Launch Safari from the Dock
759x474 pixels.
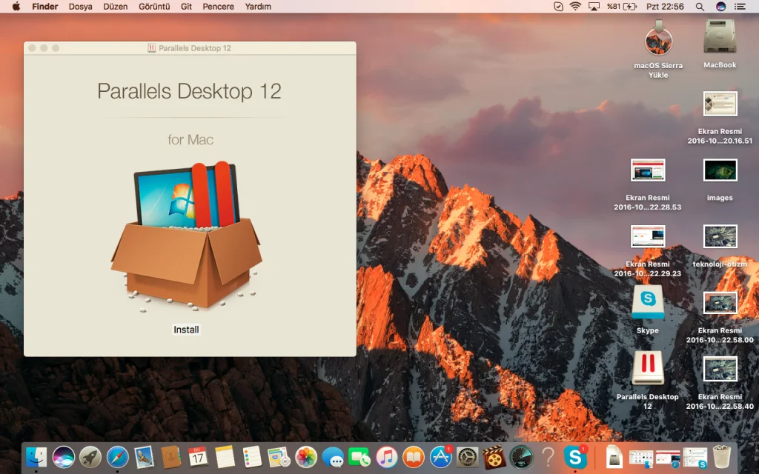pyautogui.click(x=118, y=457)
